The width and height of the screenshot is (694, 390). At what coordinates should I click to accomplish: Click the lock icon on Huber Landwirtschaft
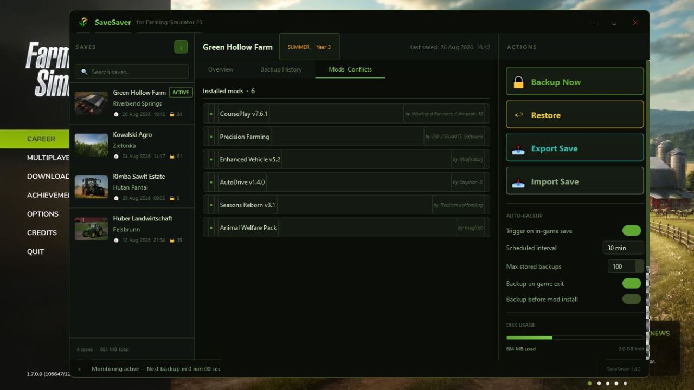click(172, 240)
